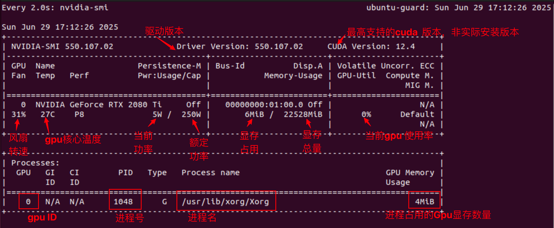
Task: Click the 250W power cap value
Action: pos(191,114)
